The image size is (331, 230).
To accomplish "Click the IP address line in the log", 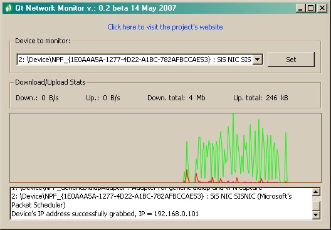I will [x=105, y=214].
